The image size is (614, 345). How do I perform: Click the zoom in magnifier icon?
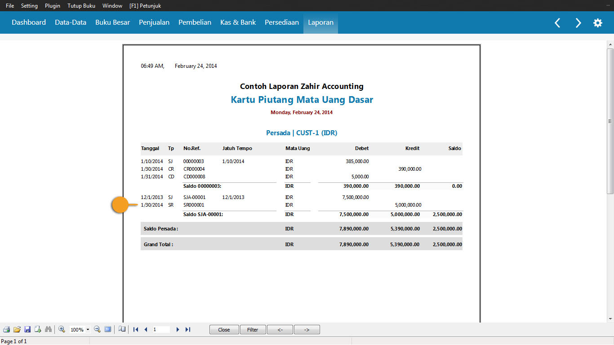[x=62, y=329]
